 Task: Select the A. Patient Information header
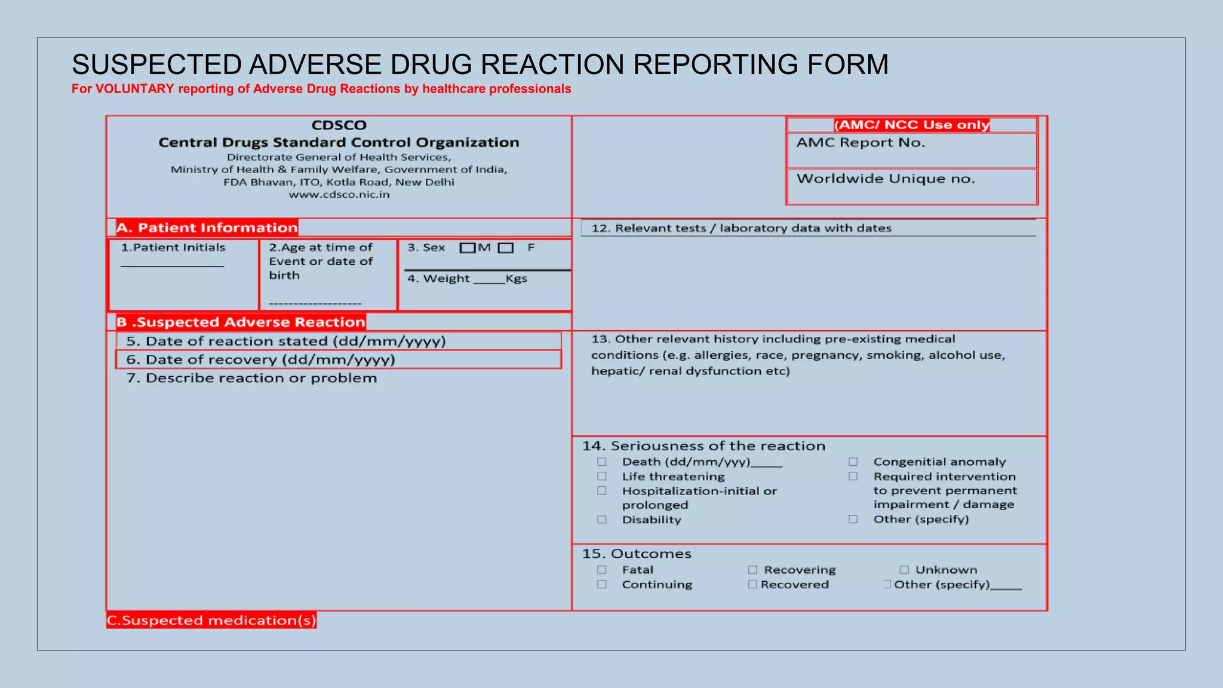pos(207,228)
